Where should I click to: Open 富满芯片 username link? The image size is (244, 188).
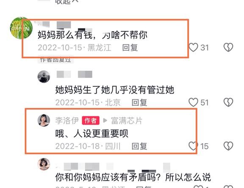click(127, 121)
